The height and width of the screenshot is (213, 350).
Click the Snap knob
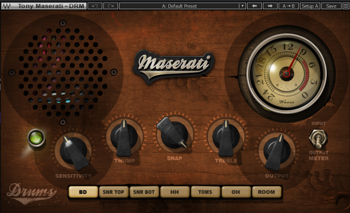pyautogui.click(x=174, y=135)
